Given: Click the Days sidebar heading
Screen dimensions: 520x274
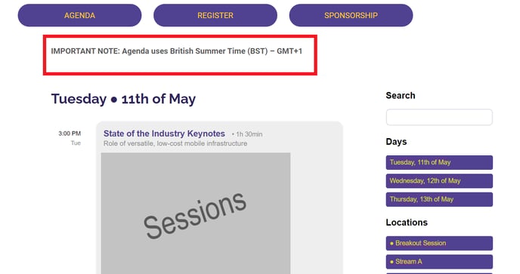Looking at the screenshot, I should (x=396, y=142).
